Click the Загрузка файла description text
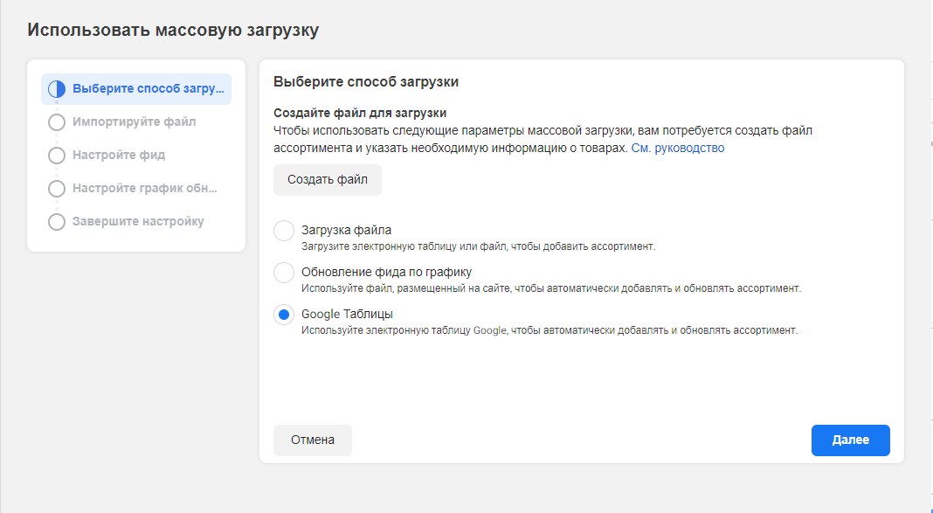This screenshot has height=513, width=933. coord(478,247)
